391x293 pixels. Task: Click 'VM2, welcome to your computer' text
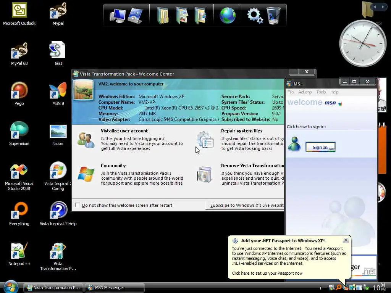pyautogui.click(x=131, y=84)
